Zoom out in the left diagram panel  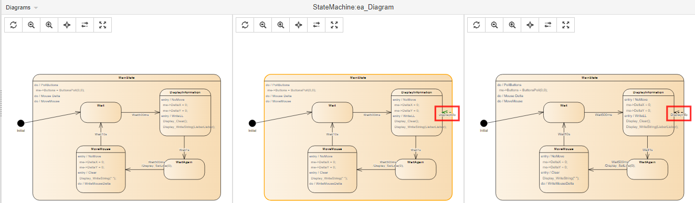[x=31, y=25]
